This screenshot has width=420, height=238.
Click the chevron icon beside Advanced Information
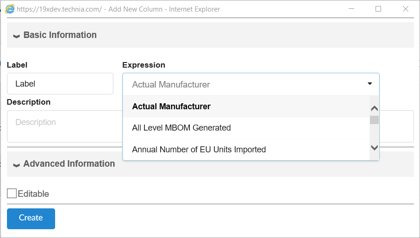[x=16, y=164]
